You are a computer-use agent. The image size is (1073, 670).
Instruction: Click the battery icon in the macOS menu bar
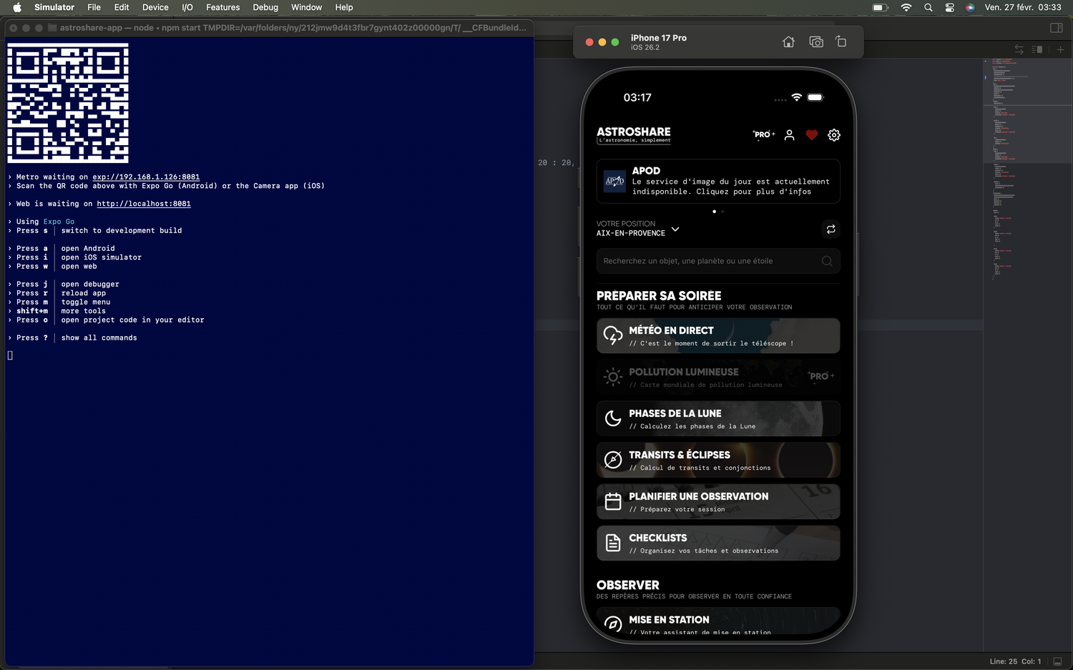pyautogui.click(x=881, y=7)
